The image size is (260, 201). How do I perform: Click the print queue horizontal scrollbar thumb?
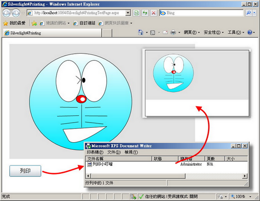pyautogui.click(x=138, y=176)
